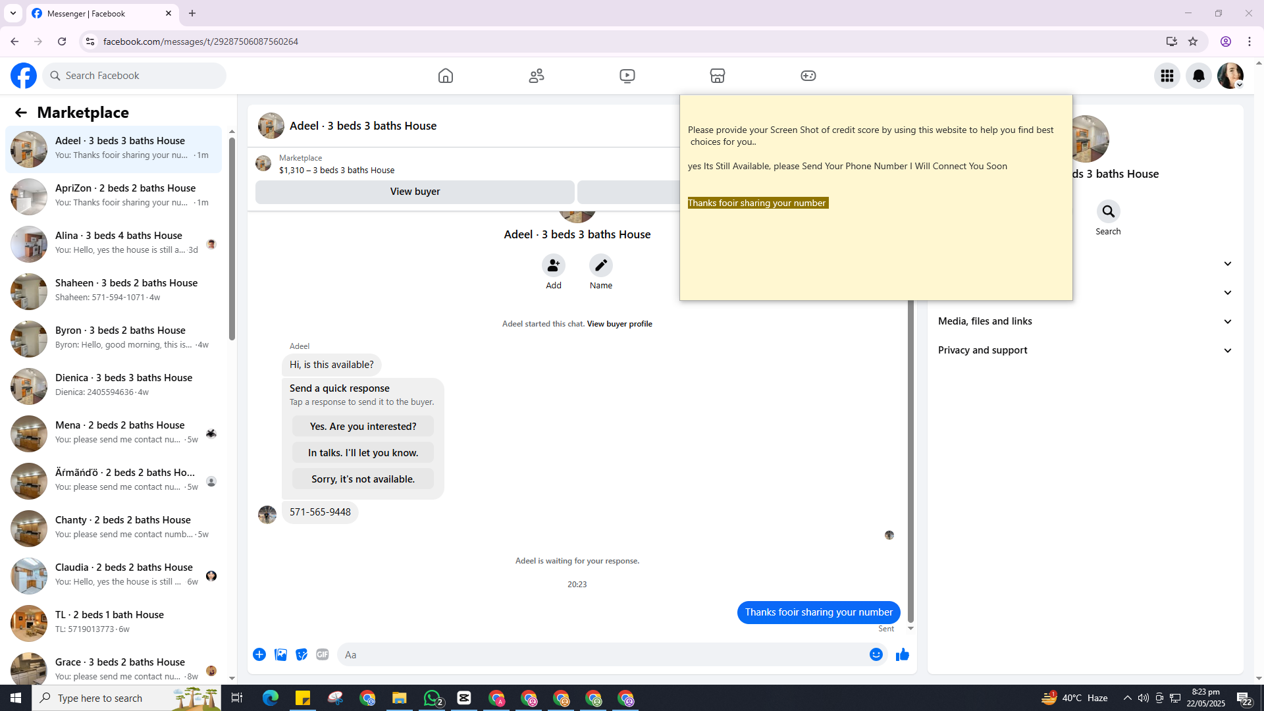
Task: Send quick response 'Yes. Are you interested?'
Action: point(363,427)
